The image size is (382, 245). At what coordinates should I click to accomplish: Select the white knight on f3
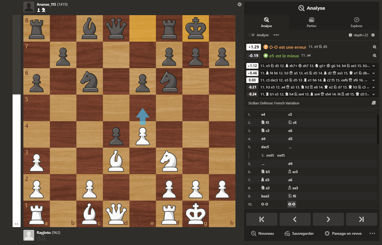coord(169,161)
